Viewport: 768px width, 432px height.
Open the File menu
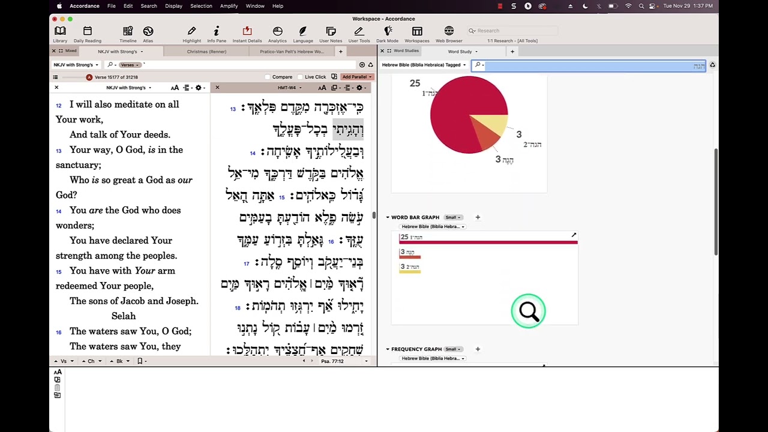(x=112, y=6)
